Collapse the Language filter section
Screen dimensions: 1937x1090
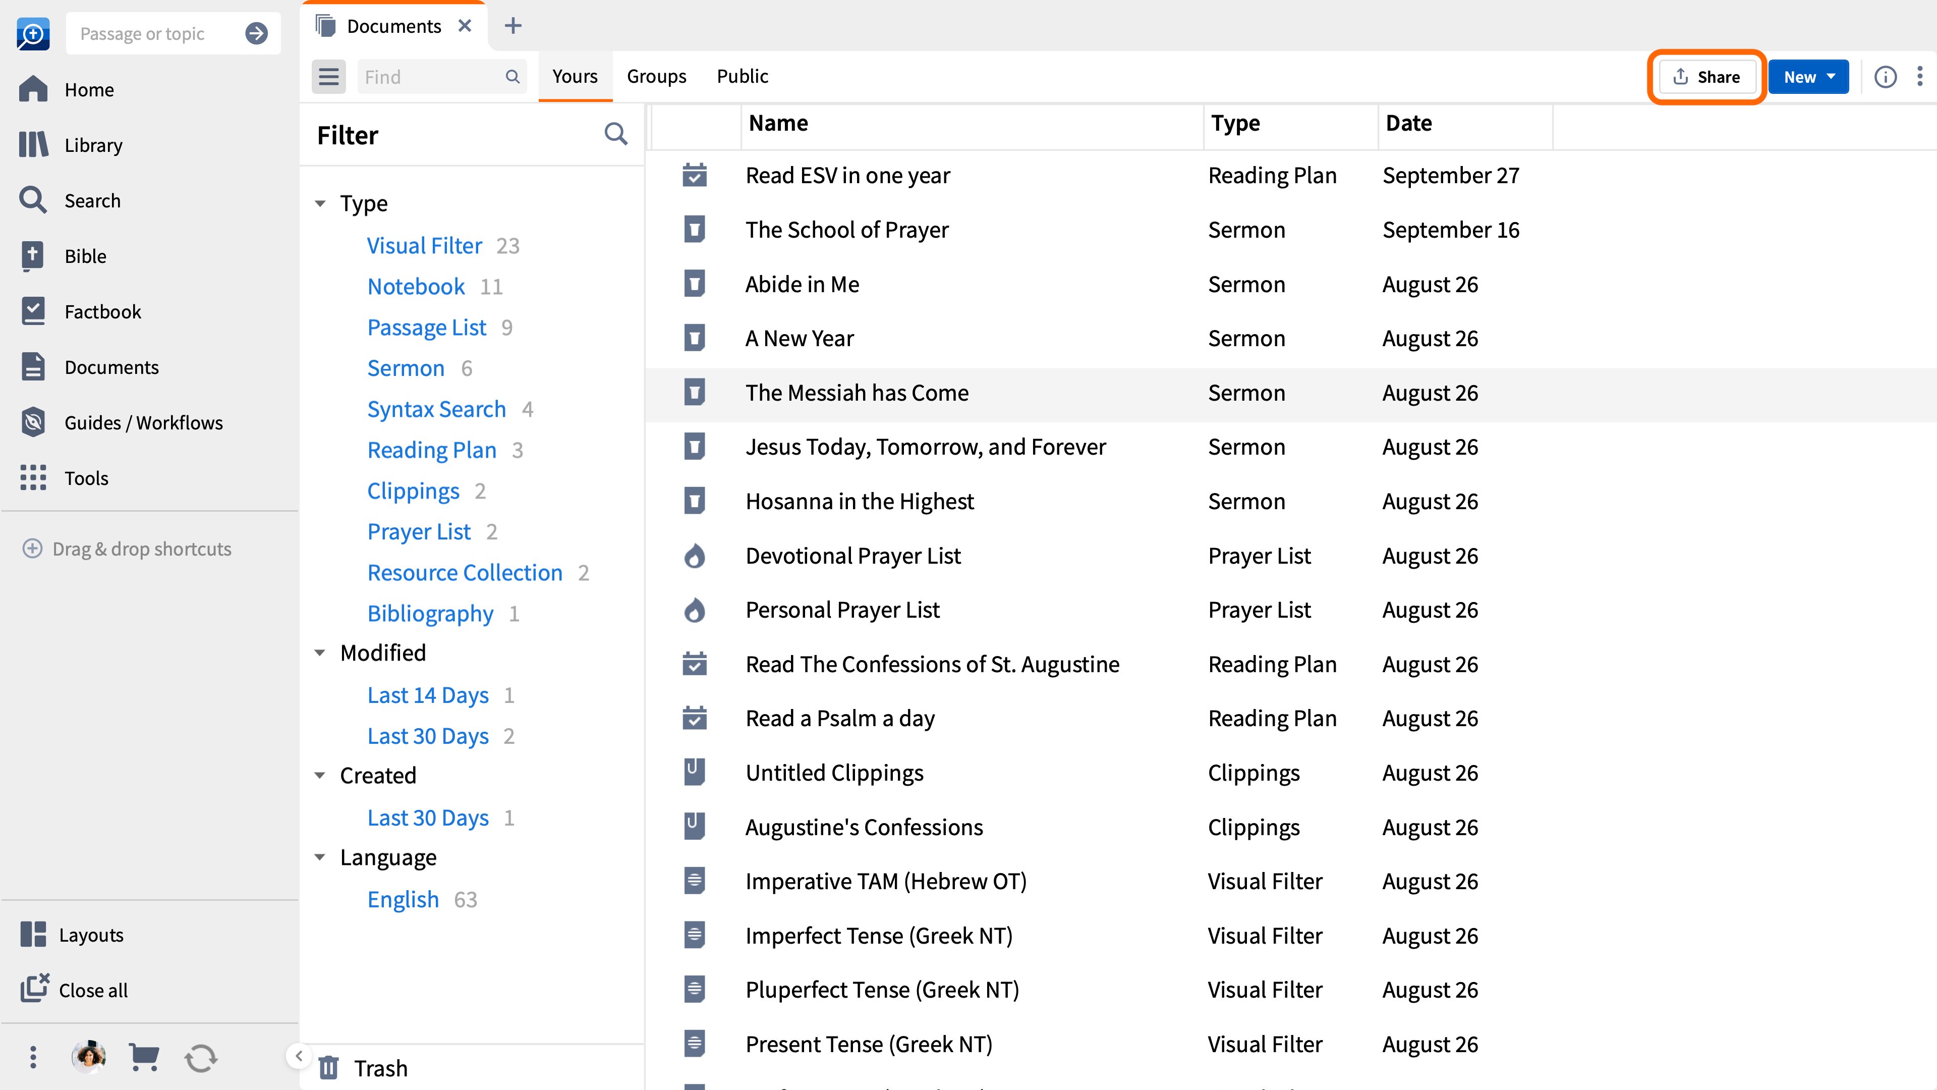[320, 857]
